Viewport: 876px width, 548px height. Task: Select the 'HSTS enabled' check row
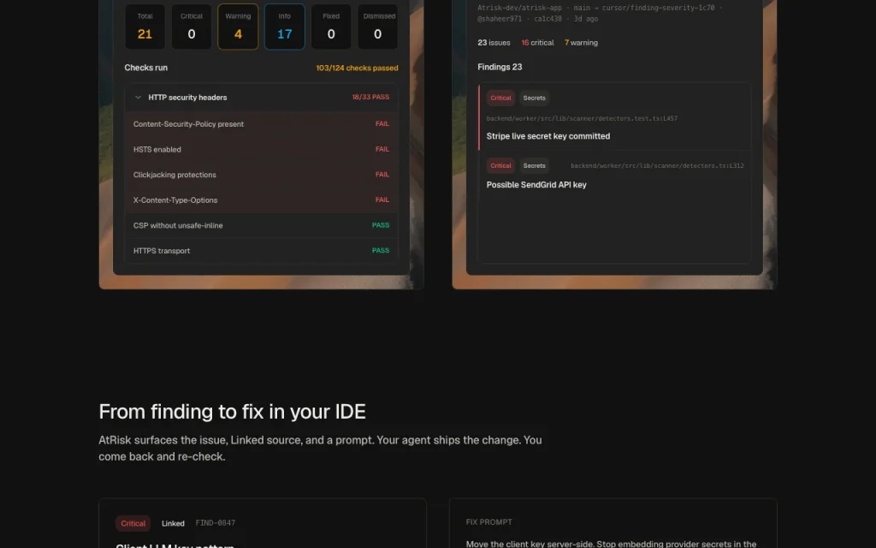(x=262, y=149)
